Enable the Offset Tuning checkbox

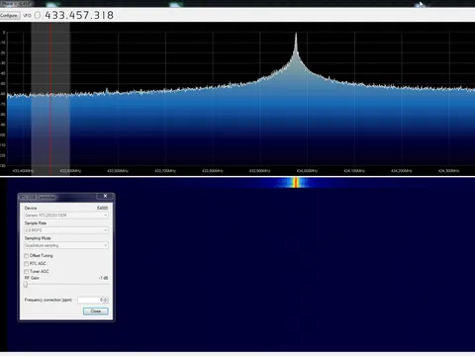coord(27,256)
